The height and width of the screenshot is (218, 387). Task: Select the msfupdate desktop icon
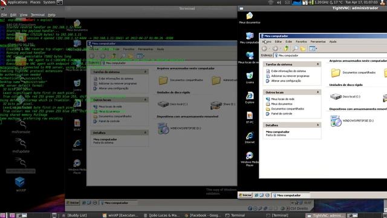21,145
